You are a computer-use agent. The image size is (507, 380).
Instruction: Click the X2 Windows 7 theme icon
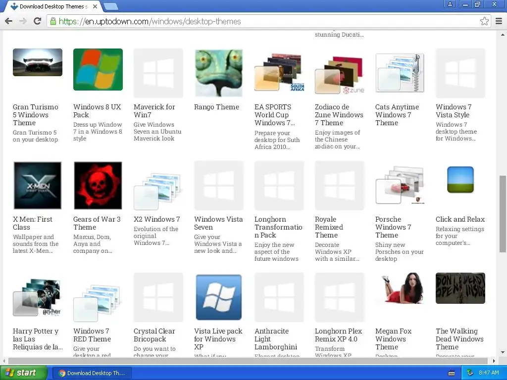[158, 191]
